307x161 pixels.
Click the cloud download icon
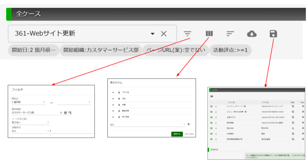(252, 34)
